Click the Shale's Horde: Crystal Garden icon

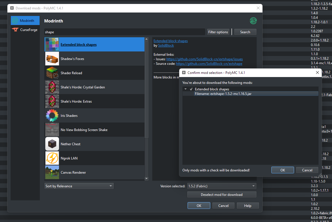click(x=52, y=87)
